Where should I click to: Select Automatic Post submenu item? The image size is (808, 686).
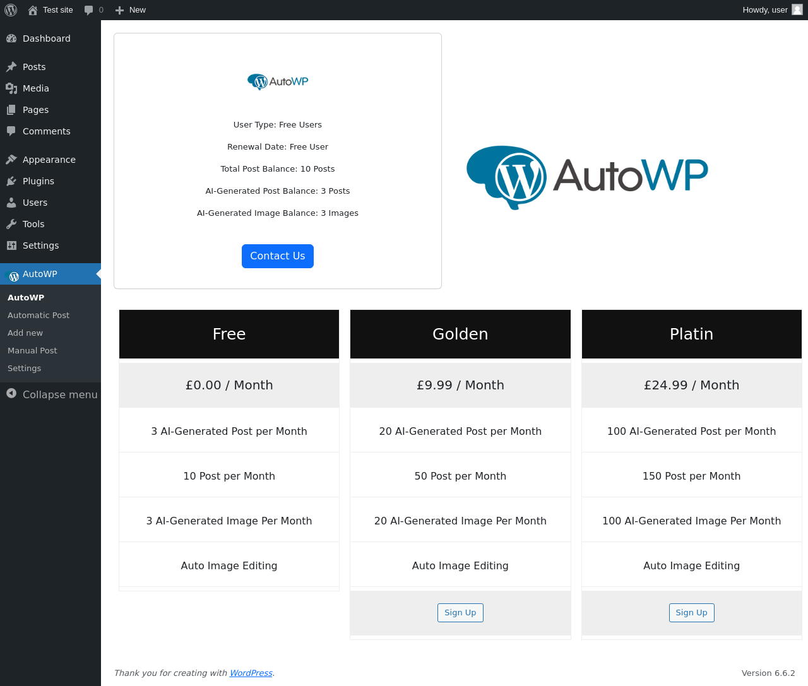coord(39,316)
